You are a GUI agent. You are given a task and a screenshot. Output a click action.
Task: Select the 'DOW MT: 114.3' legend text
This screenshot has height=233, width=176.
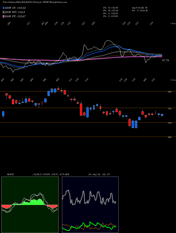pos(15,12)
